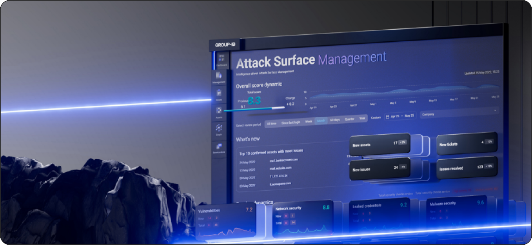Click the 13 May 2022 date
The width and height of the screenshot is (532, 245).
247,170
